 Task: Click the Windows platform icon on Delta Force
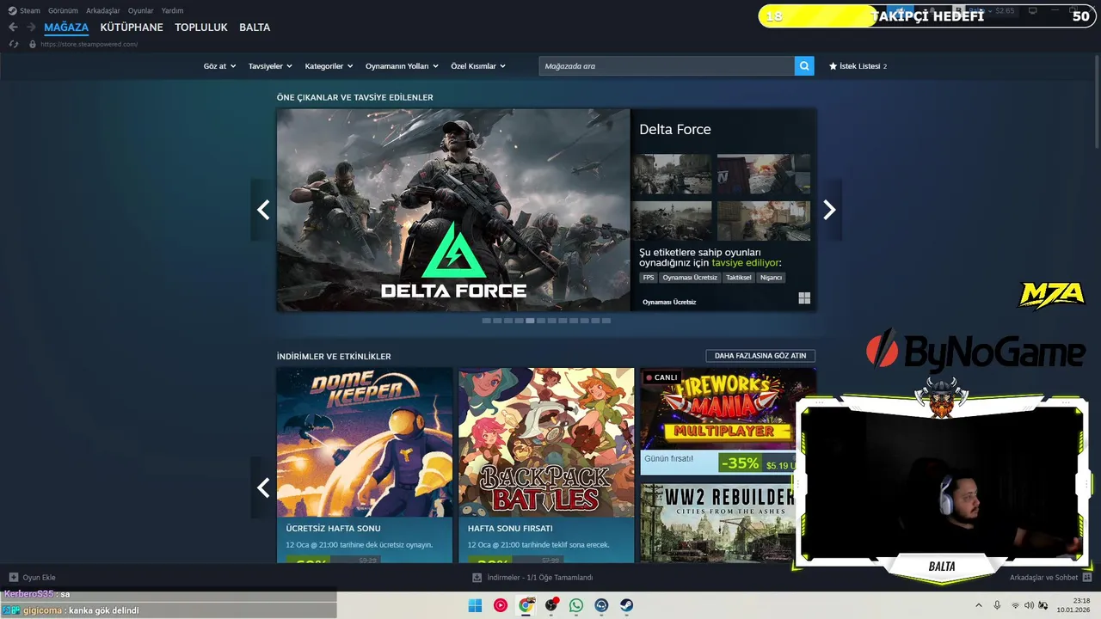804,298
